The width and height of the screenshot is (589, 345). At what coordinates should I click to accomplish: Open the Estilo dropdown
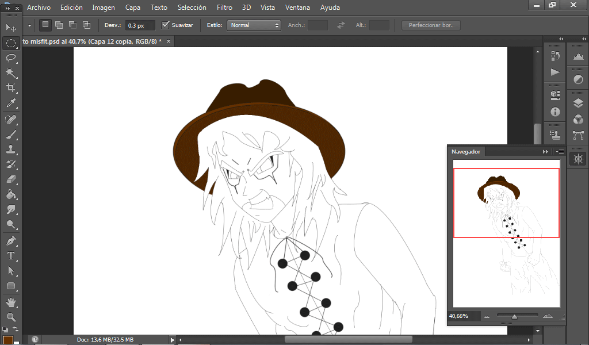pos(254,25)
